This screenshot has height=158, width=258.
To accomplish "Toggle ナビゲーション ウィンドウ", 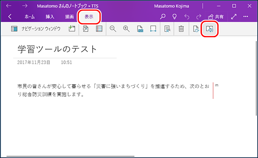I will click(36, 29).
